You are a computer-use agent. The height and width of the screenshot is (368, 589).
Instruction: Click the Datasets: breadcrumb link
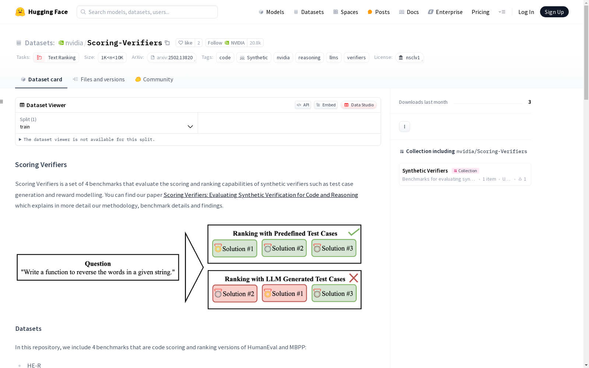(39, 43)
